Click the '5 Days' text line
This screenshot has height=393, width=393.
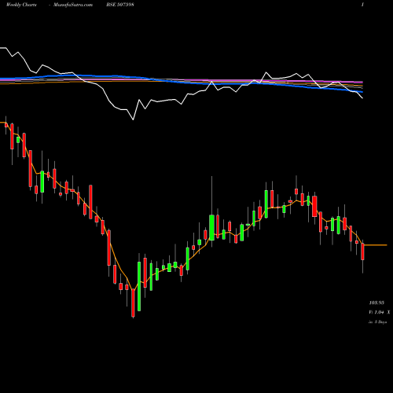(x=377, y=322)
